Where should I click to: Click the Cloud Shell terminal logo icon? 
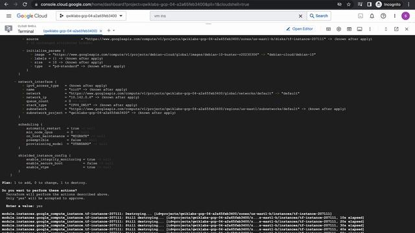tap(8, 28)
